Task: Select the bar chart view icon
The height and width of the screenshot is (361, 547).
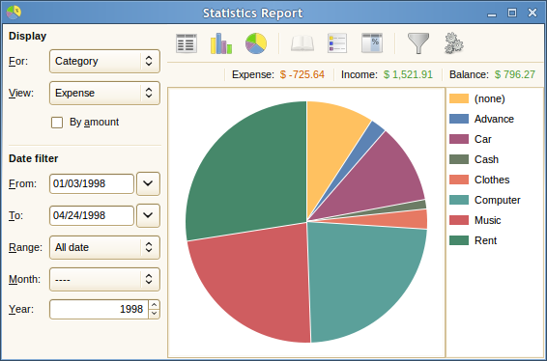Action: point(221,43)
